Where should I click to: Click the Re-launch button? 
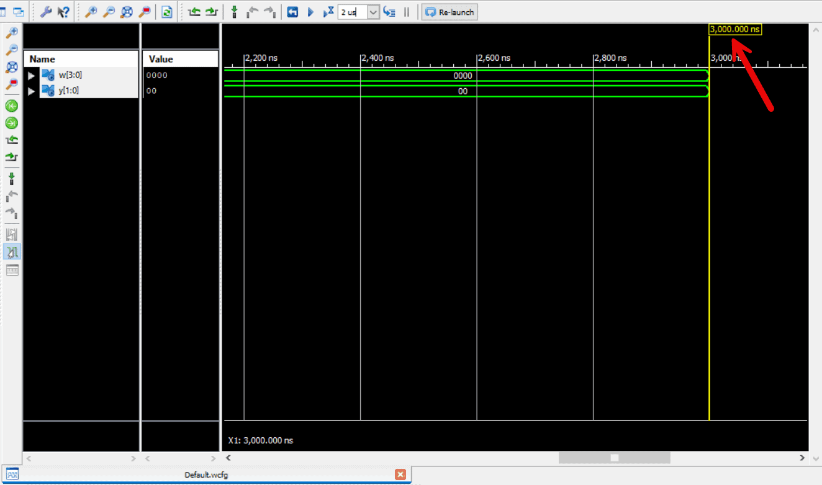449,11
